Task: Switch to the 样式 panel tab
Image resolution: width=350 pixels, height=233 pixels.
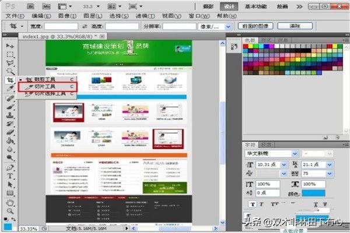Action: pos(266,40)
